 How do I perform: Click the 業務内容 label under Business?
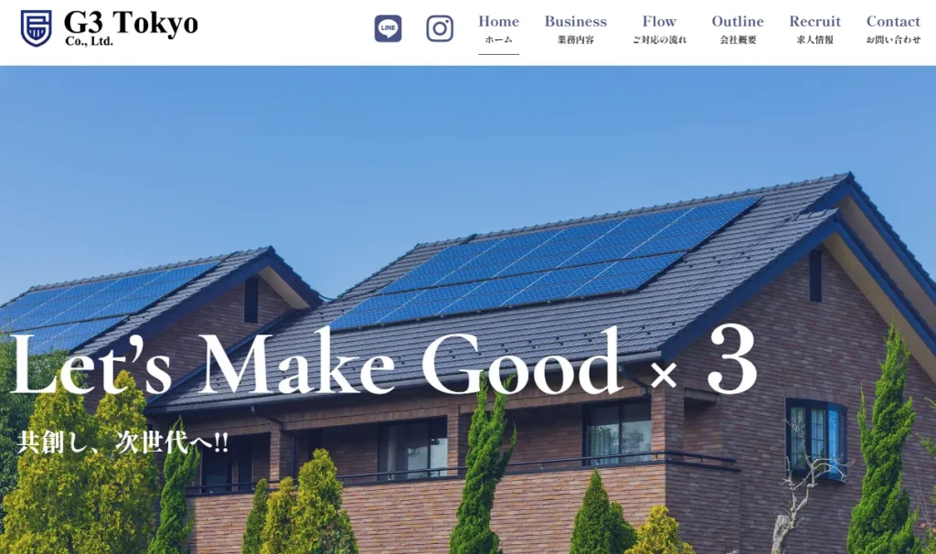click(576, 40)
